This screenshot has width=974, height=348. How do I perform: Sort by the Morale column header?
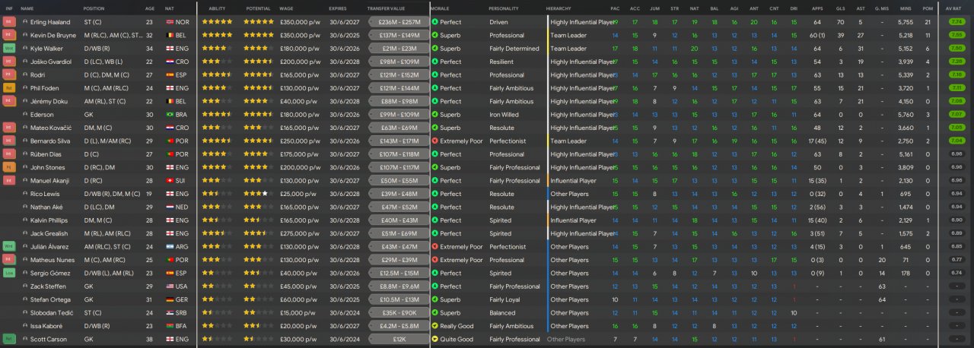(x=440, y=8)
